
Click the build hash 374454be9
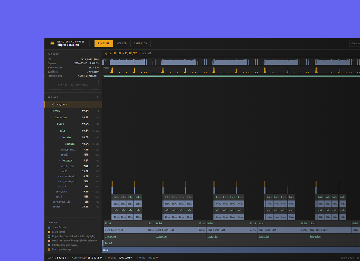(x=93, y=72)
